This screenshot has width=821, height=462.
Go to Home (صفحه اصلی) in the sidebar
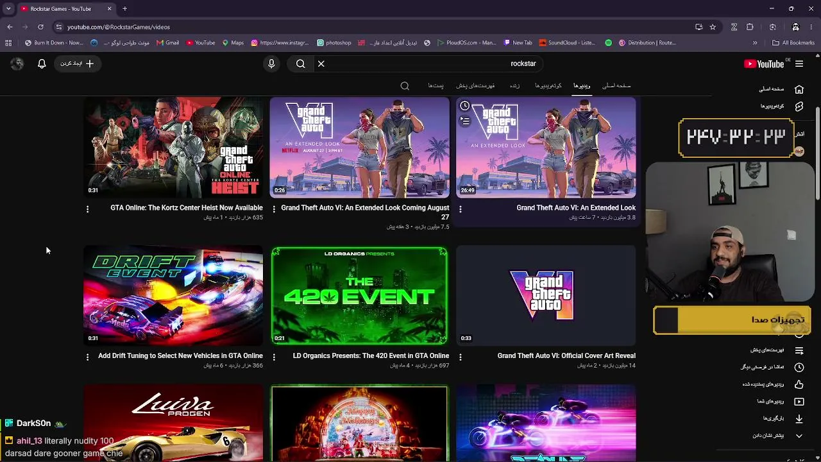[x=781, y=89]
